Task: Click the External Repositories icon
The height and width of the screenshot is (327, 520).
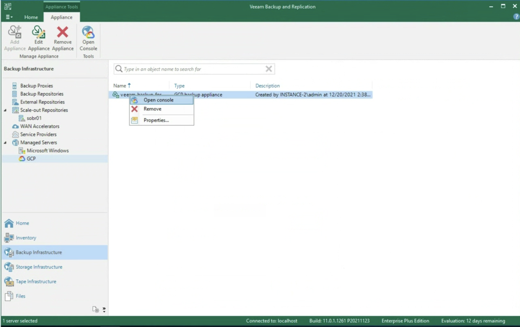Action: [x=15, y=102]
